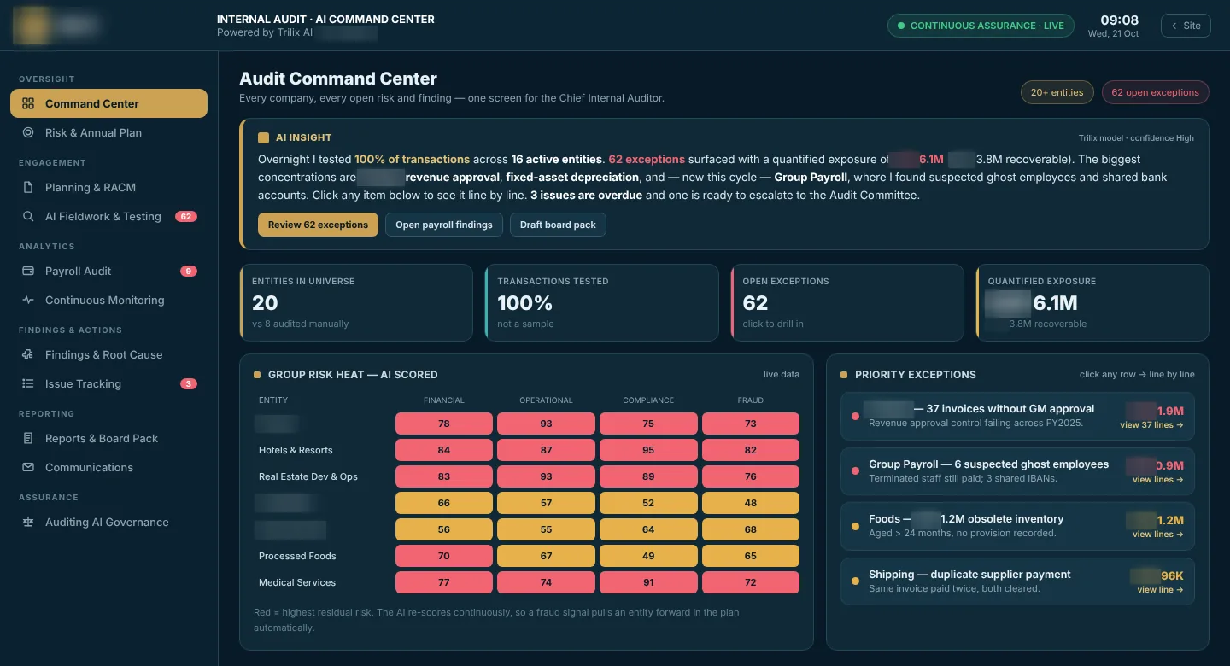
Task: Click view lines on Group Payroll exception
Action: click(1158, 479)
